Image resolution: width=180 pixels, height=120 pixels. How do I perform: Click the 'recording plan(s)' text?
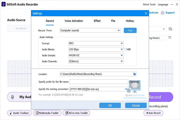coord(158,106)
